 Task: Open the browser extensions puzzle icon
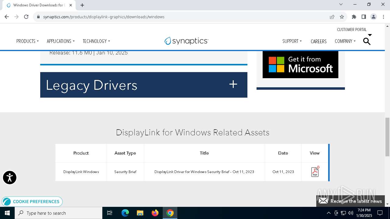(x=354, y=17)
